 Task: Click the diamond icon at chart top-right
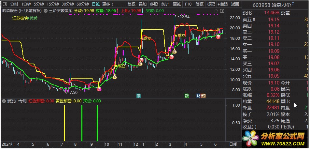216,11
